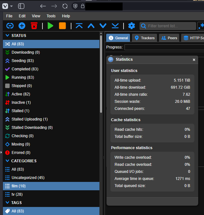204x215 pixels.
Task: Switch to the General tab
Action: pos(118,38)
